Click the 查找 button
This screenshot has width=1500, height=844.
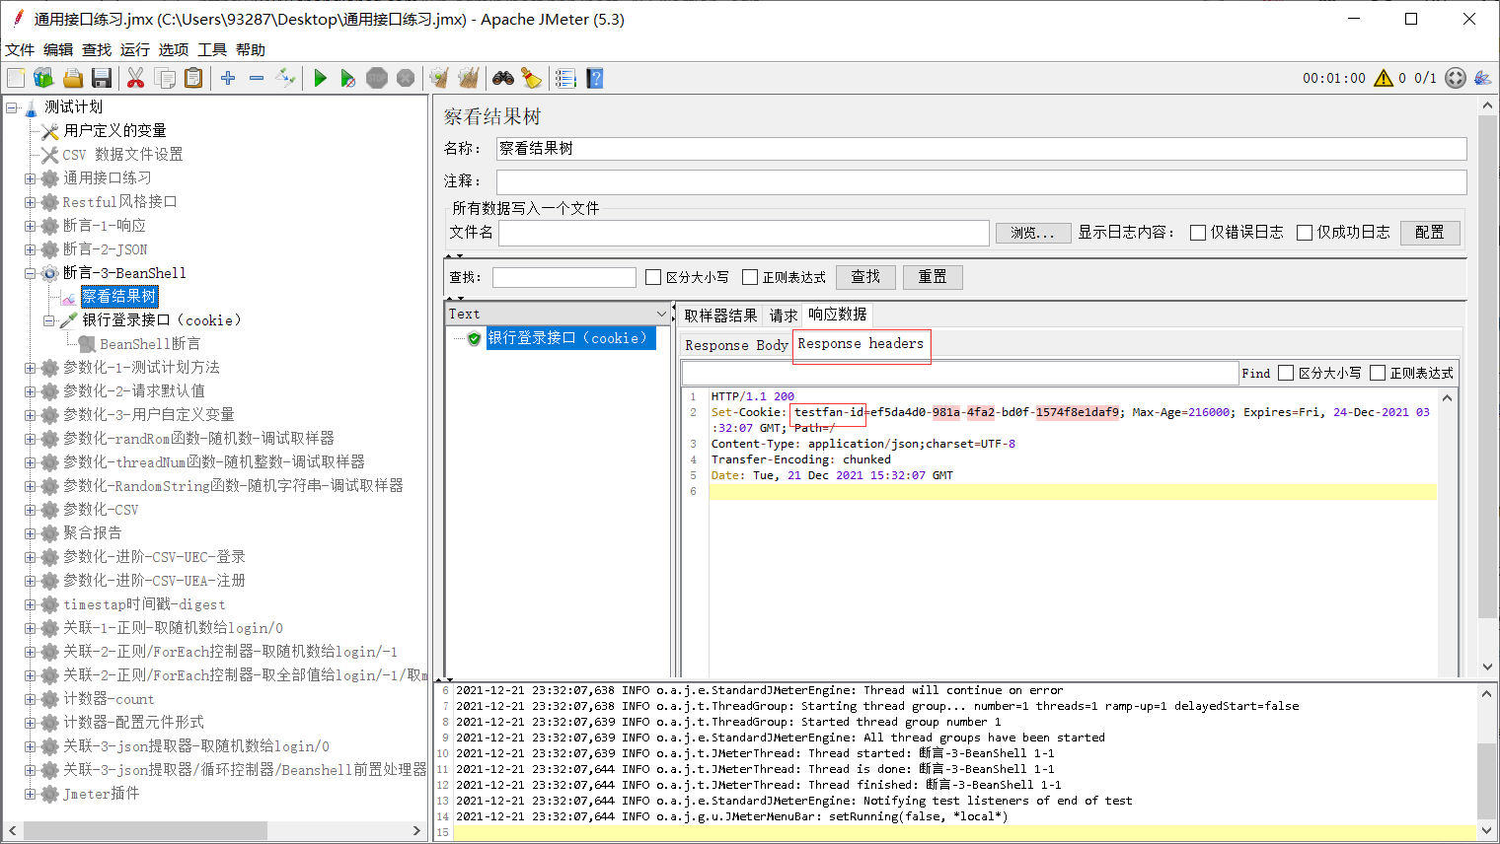865,277
